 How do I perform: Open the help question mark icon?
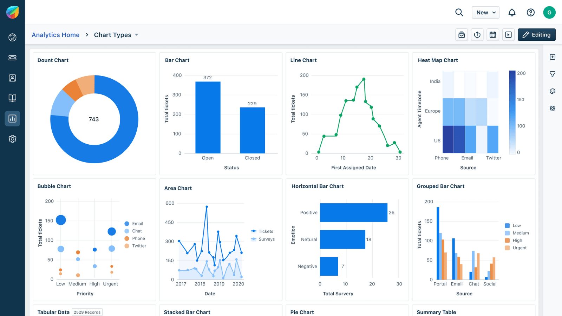pos(530,13)
